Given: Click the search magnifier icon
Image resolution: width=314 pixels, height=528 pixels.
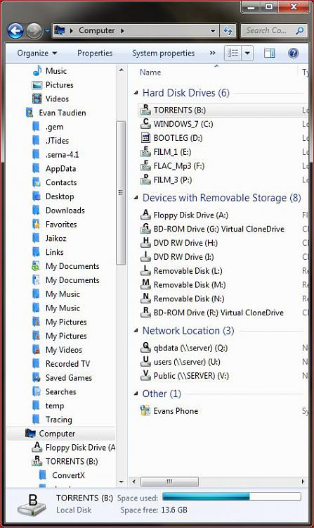Looking at the screenshot, I should tap(299, 31).
